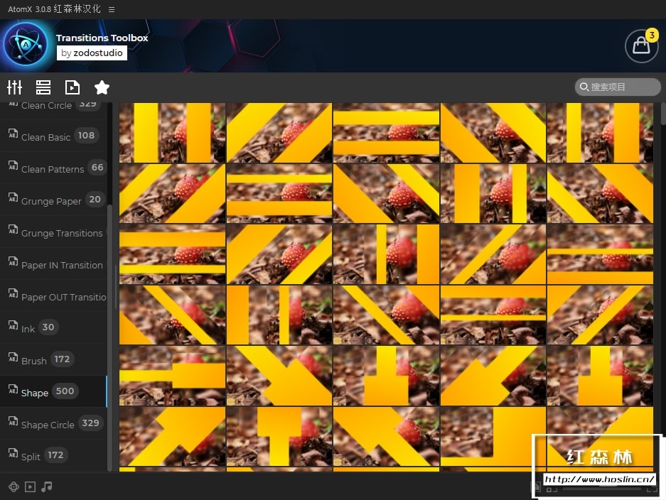Select the Paper OUT Transition category
The image size is (666, 500).
click(x=53, y=296)
